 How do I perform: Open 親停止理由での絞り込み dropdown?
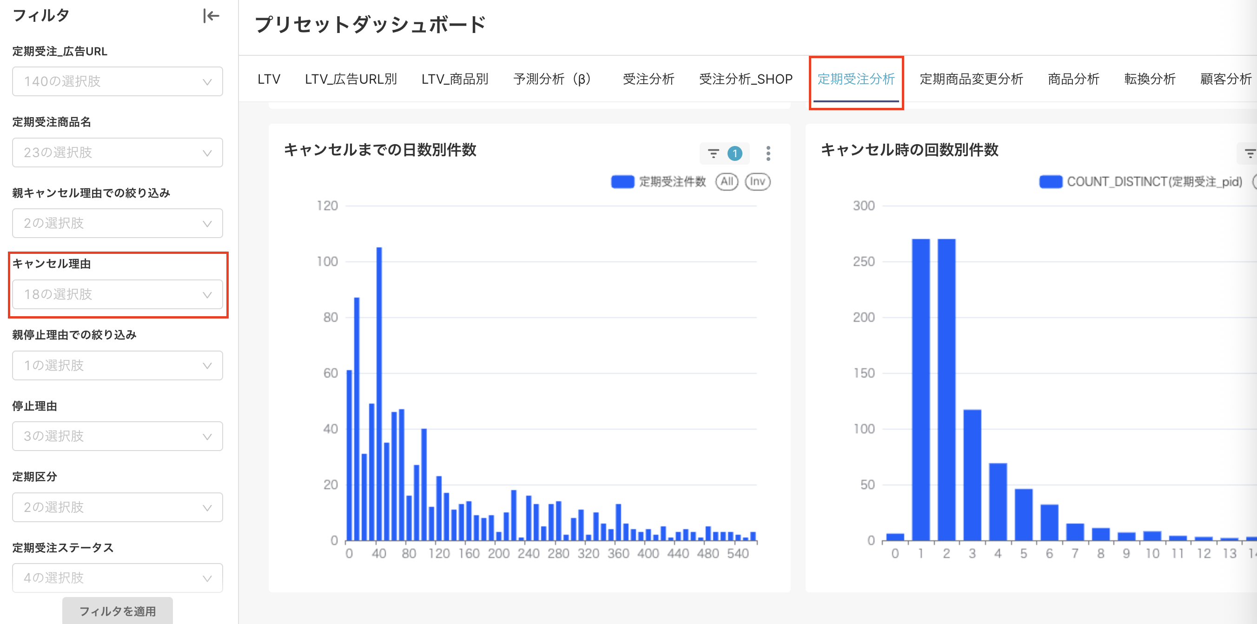(x=118, y=365)
